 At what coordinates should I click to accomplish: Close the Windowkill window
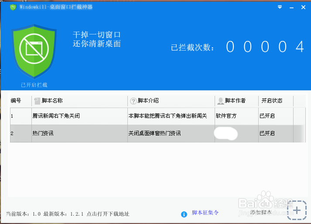click(x=303, y=7)
